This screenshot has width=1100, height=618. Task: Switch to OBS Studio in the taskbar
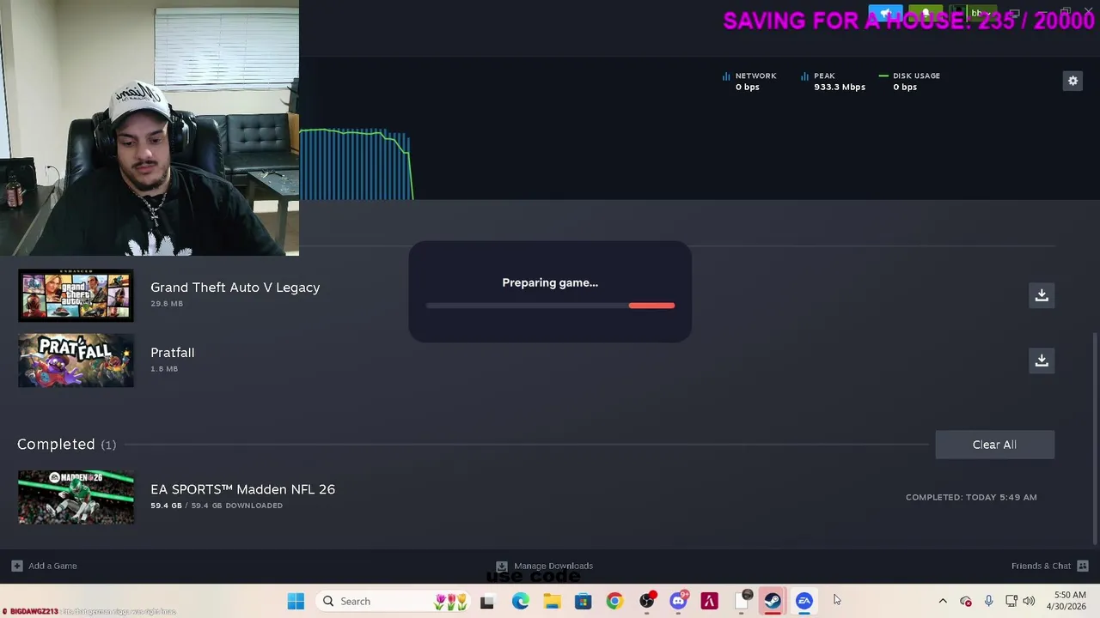pos(646,602)
